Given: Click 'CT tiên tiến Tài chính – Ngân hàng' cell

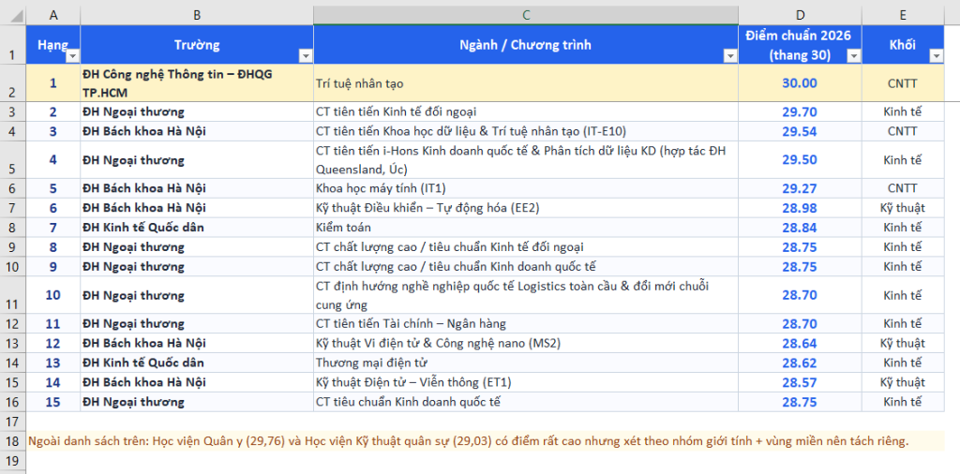Looking at the screenshot, I should pyautogui.click(x=526, y=323).
